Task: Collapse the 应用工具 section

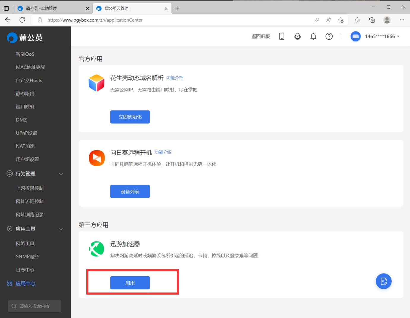Action: (x=61, y=229)
